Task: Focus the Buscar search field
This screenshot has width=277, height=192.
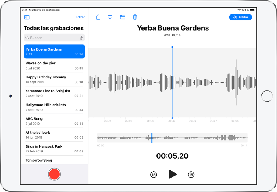Action: pos(54,38)
